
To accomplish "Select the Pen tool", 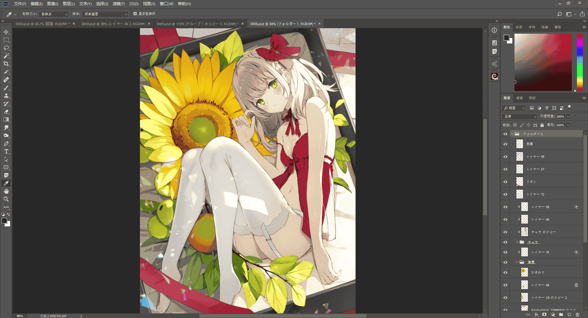I will (6, 143).
